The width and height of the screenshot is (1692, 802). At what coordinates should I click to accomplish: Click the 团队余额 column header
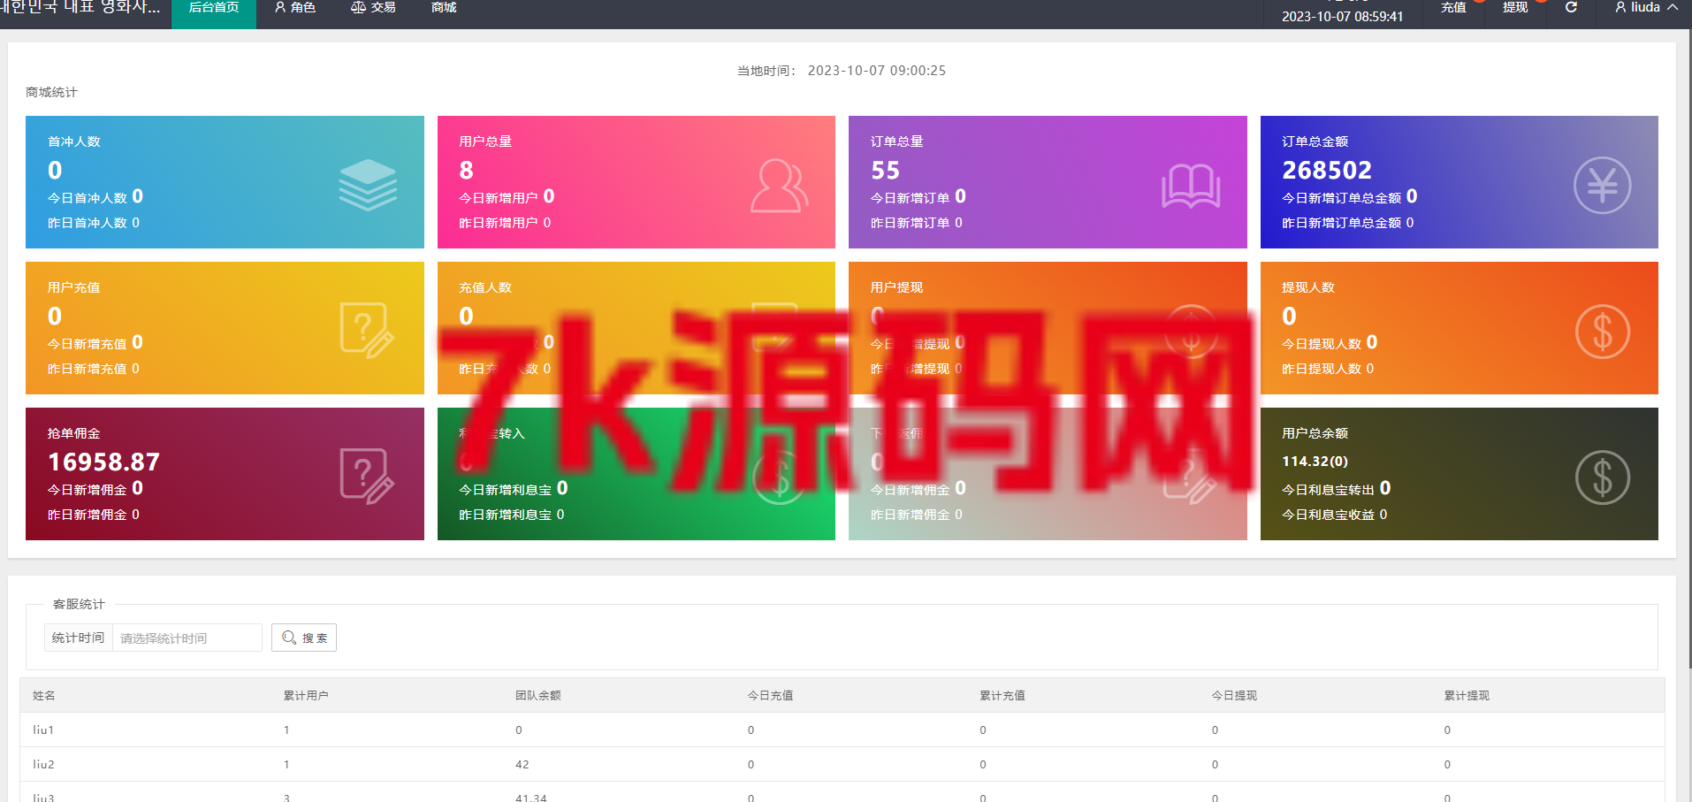[538, 696]
